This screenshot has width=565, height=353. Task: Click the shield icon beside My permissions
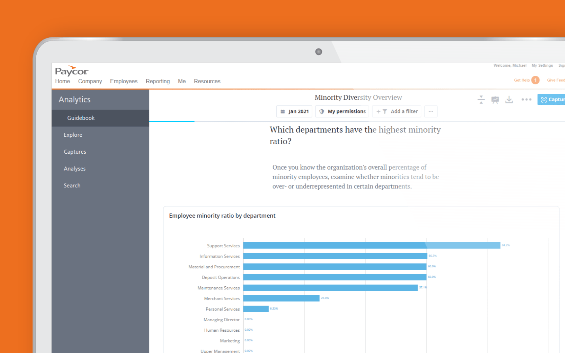[321, 111]
